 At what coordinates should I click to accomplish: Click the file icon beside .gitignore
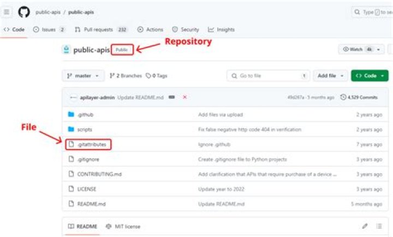click(x=71, y=159)
